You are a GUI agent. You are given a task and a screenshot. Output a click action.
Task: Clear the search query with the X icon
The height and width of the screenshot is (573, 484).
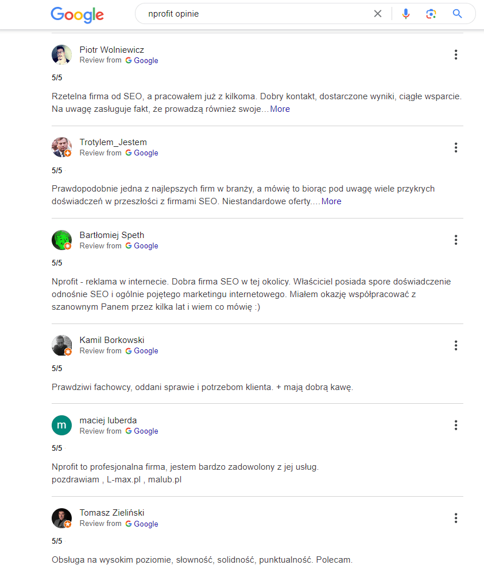tap(378, 13)
